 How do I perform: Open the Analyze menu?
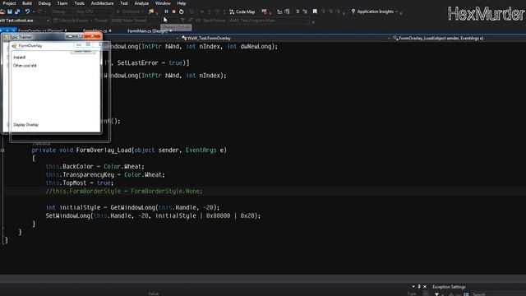tap(141, 3)
